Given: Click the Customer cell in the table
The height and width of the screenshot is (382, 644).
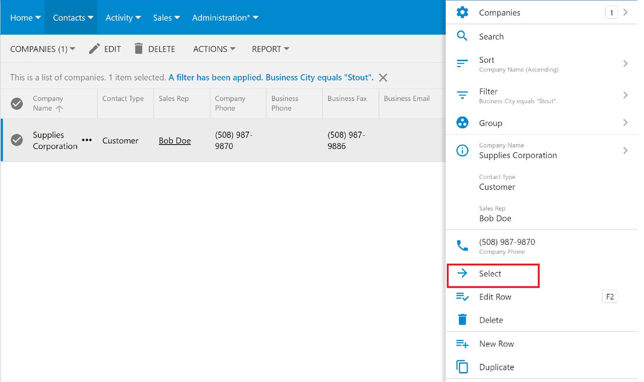Looking at the screenshot, I should (121, 140).
